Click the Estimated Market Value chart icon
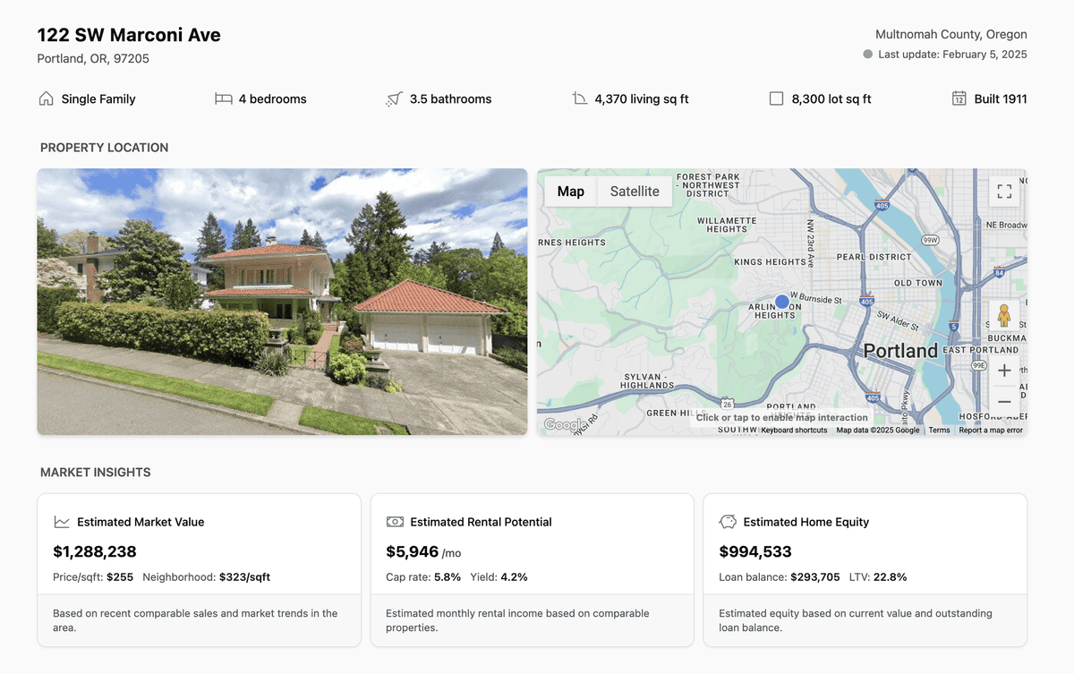Image resolution: width=1074 pixels, height=674 pixels. (x=62, y=522)
